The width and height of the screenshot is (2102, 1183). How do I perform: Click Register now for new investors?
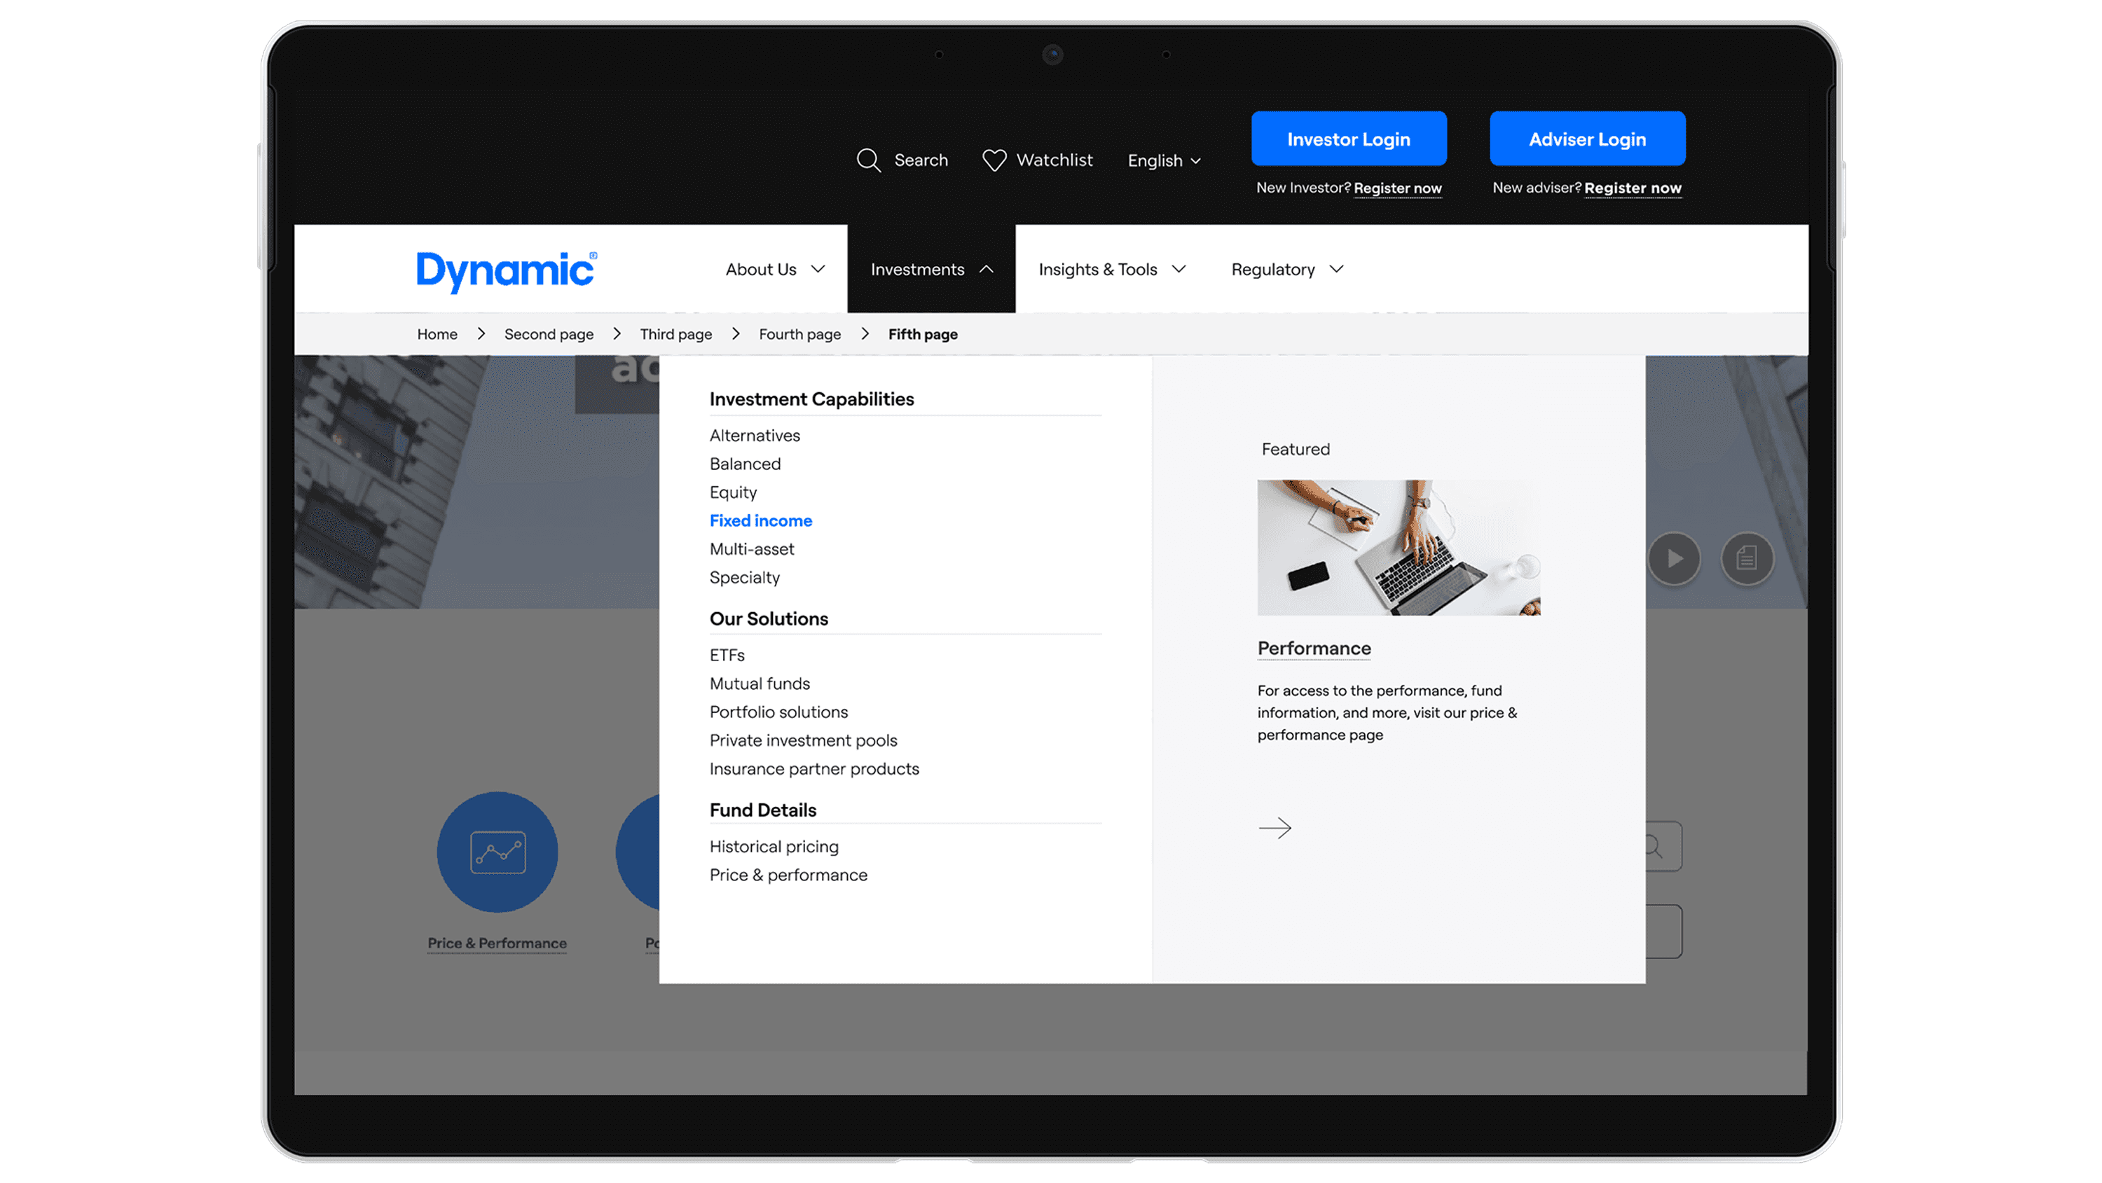[1397, 188]
